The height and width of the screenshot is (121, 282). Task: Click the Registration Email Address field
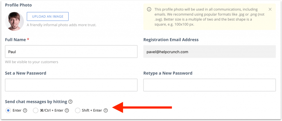pyautogui.click(x=210, y=51)
